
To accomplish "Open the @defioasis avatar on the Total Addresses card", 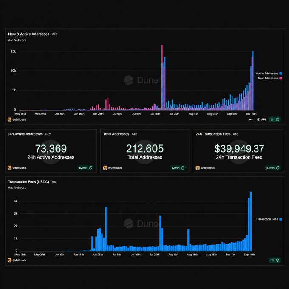I will [105, 168].
